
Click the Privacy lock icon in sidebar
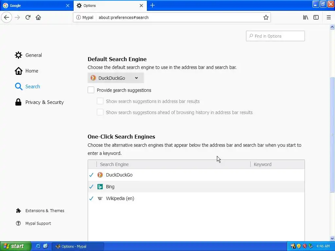(18, 102)
